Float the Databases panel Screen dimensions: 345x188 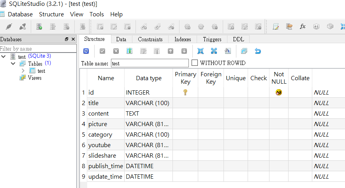pos(67,39)
